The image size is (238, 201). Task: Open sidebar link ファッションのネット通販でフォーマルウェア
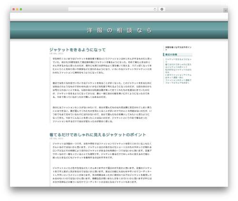[x=178, y=81]
